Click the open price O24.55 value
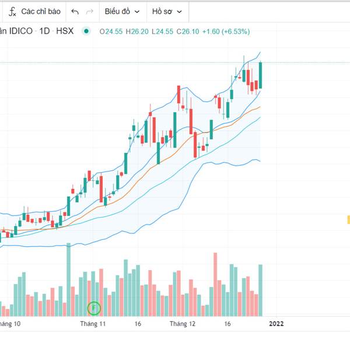This screenshot has width=350, height=350. 111,32
